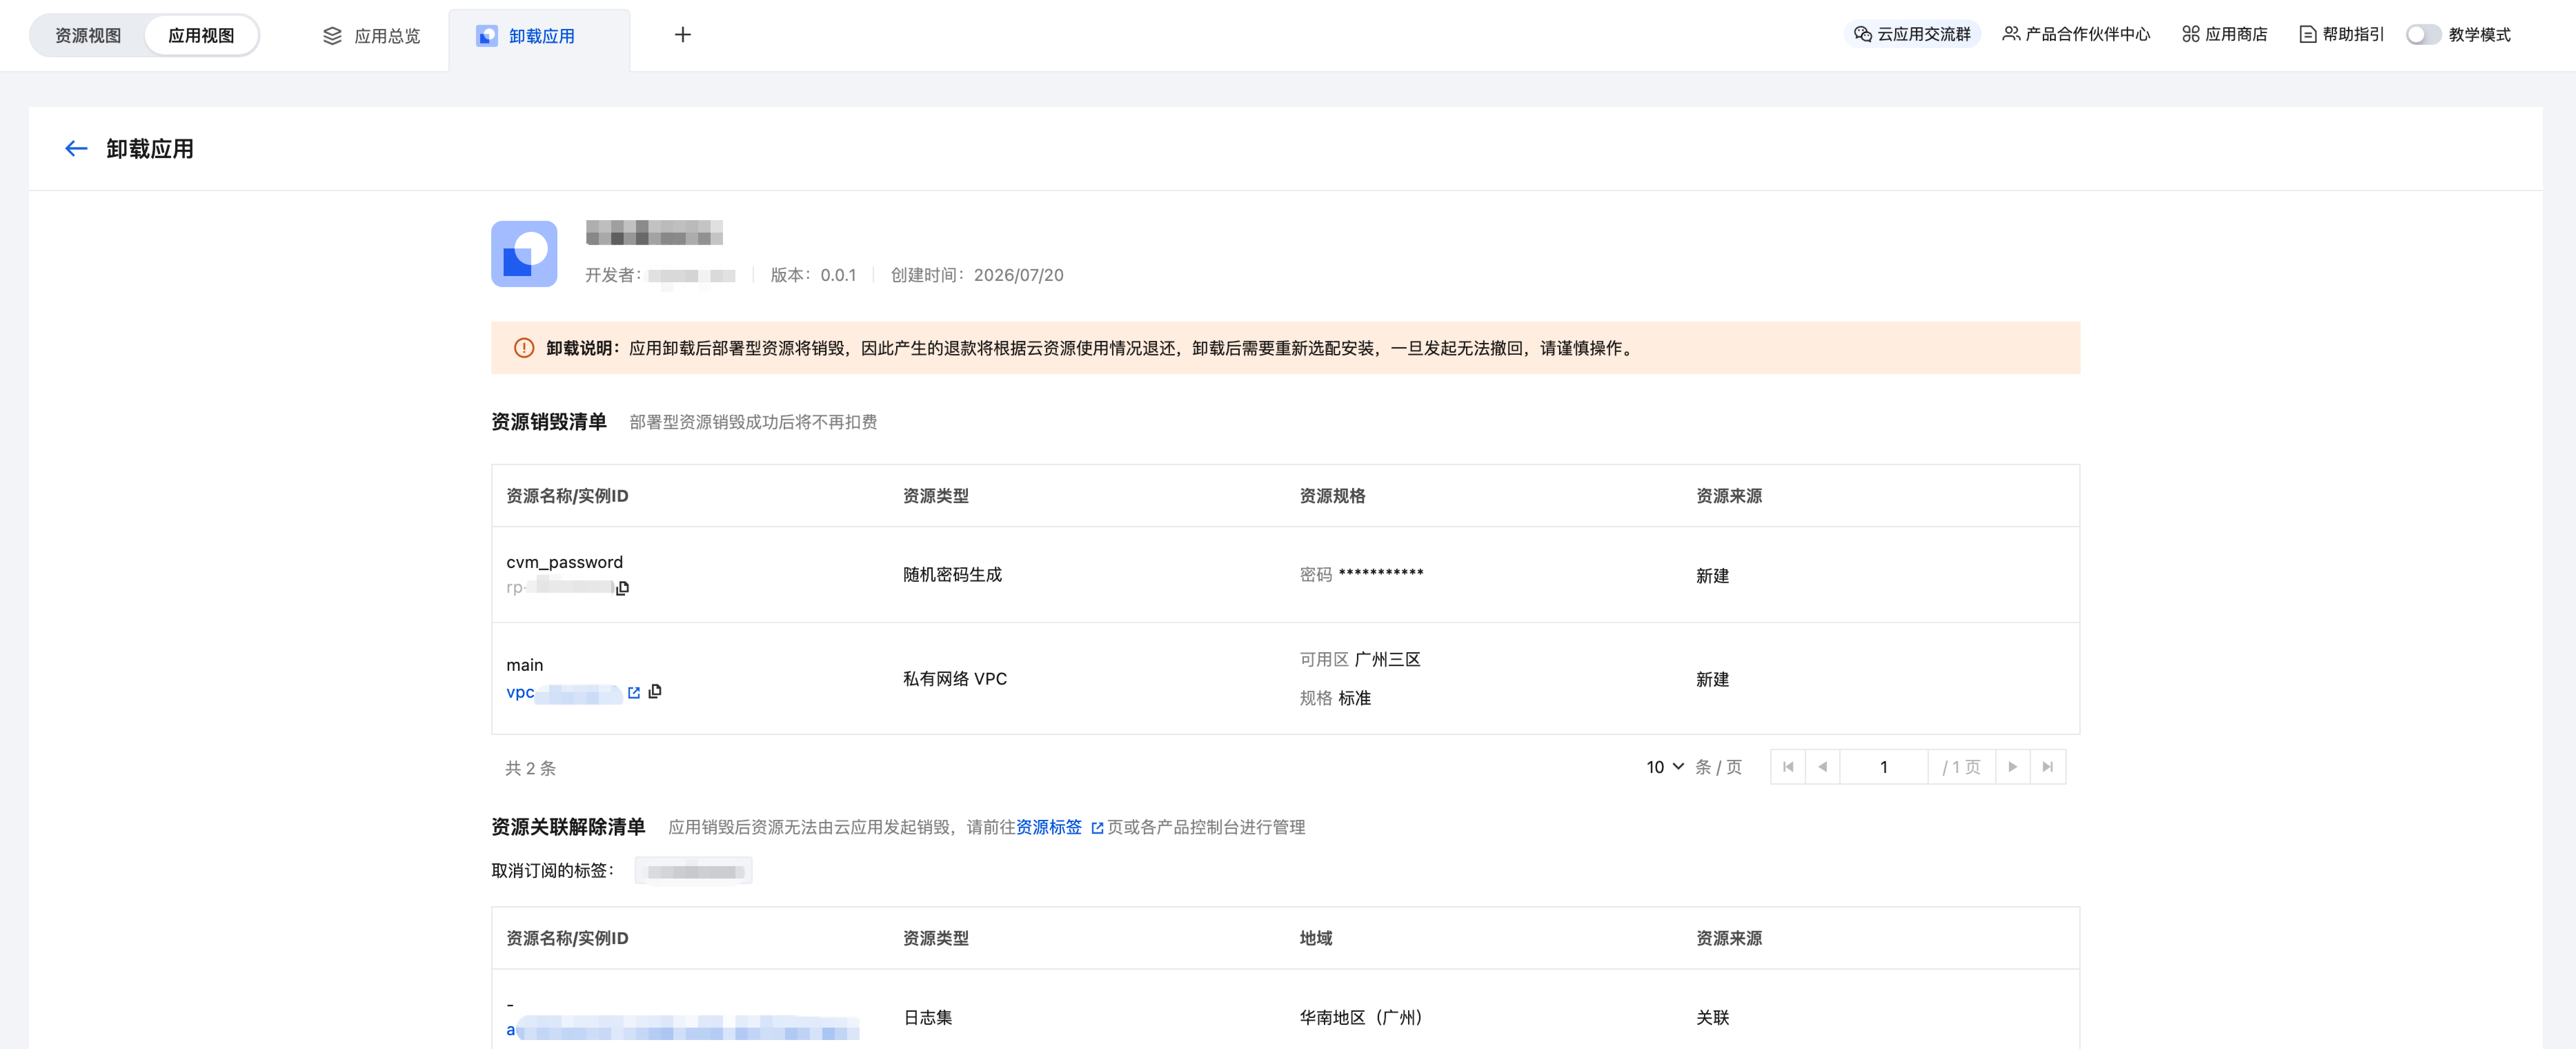This screenshot has height=1049, width=2576.
Task: Jump to first page of results
Action: click(x=1788, y=767)
